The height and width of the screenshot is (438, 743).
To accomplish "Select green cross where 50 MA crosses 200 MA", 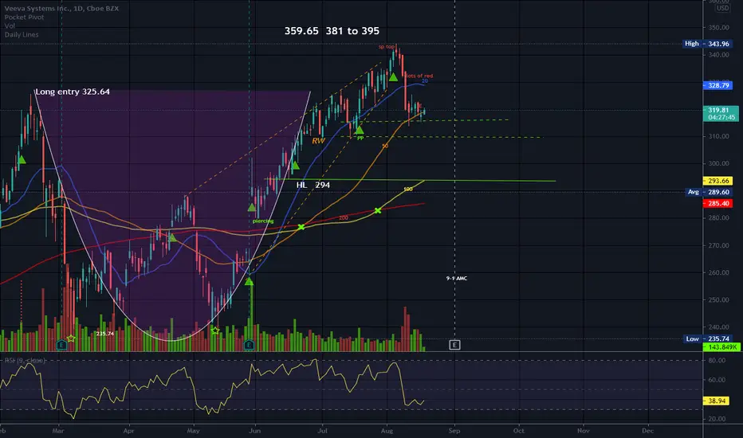I will click(x=301, y=227).
